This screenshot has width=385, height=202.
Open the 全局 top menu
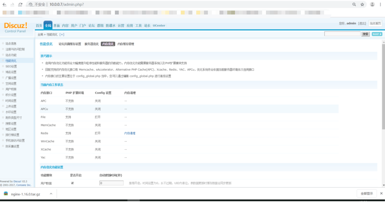coord(48,25)
